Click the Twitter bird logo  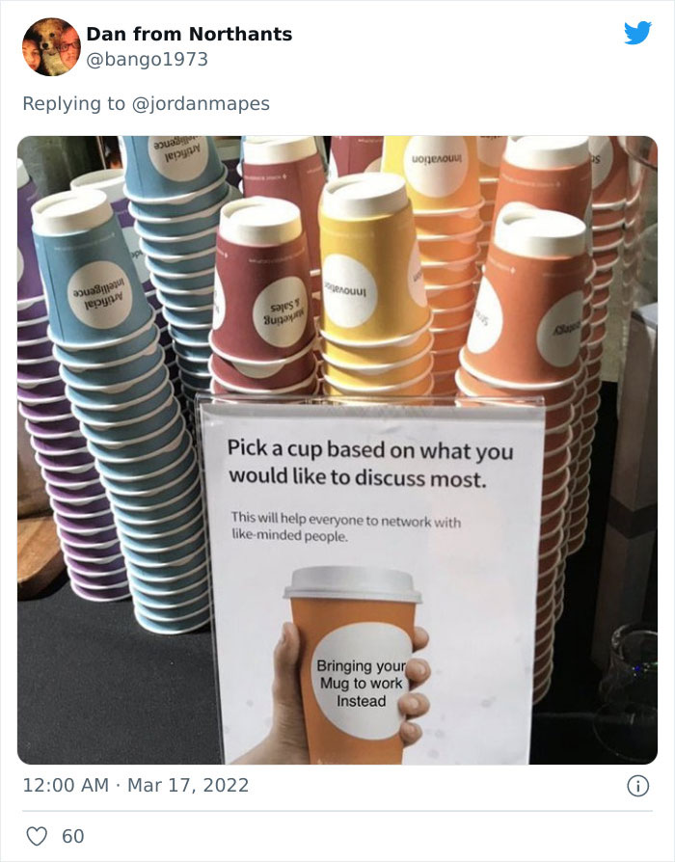pyautogui.click(x=637, y=33)
